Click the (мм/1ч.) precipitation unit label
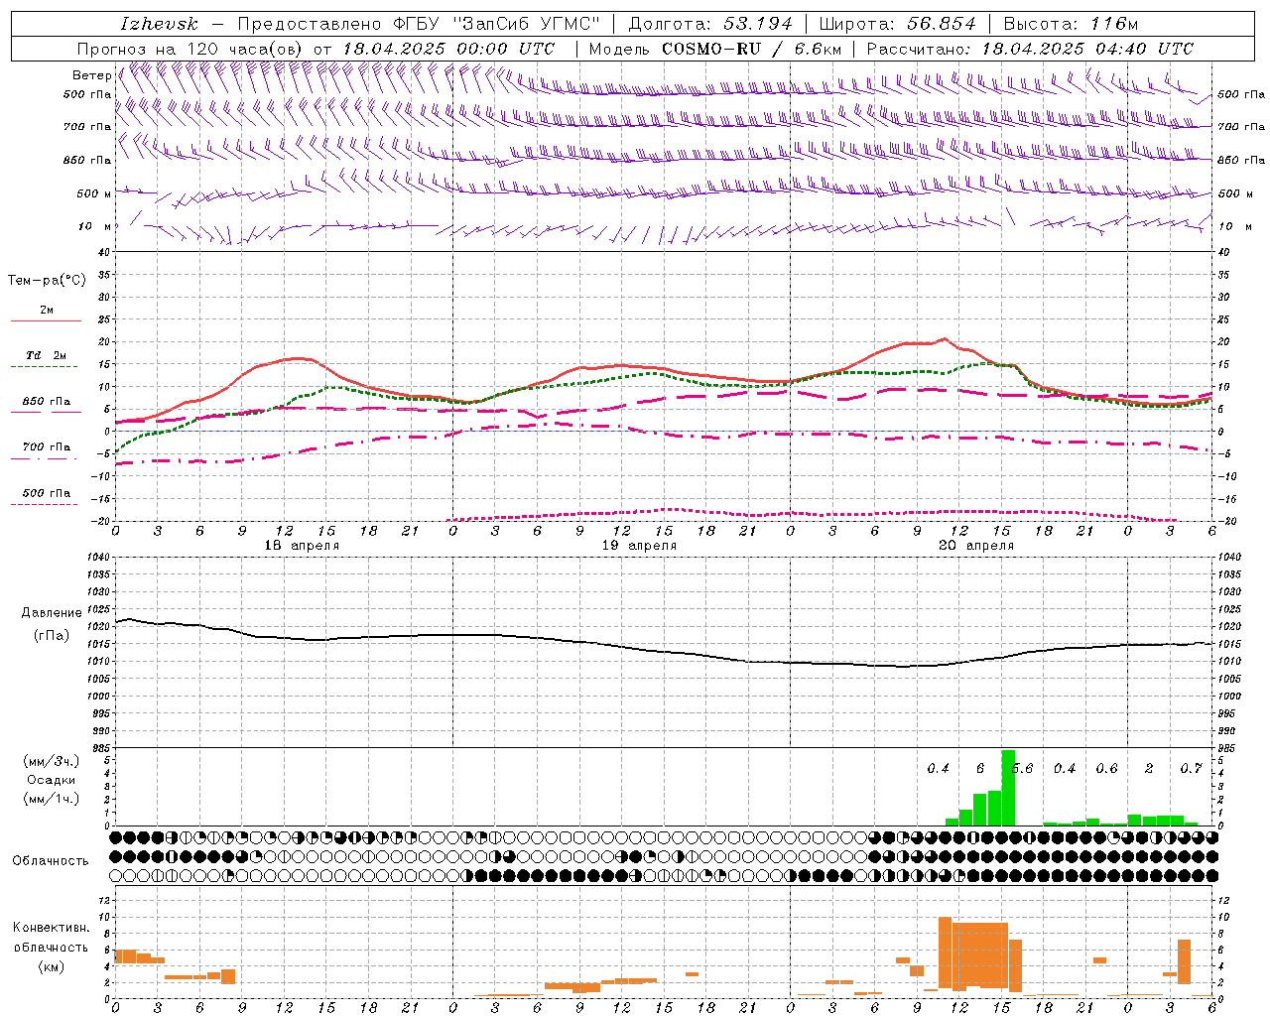Image resolution: width=1270 pixels, height=1016 pixels. tap(52, 799)
